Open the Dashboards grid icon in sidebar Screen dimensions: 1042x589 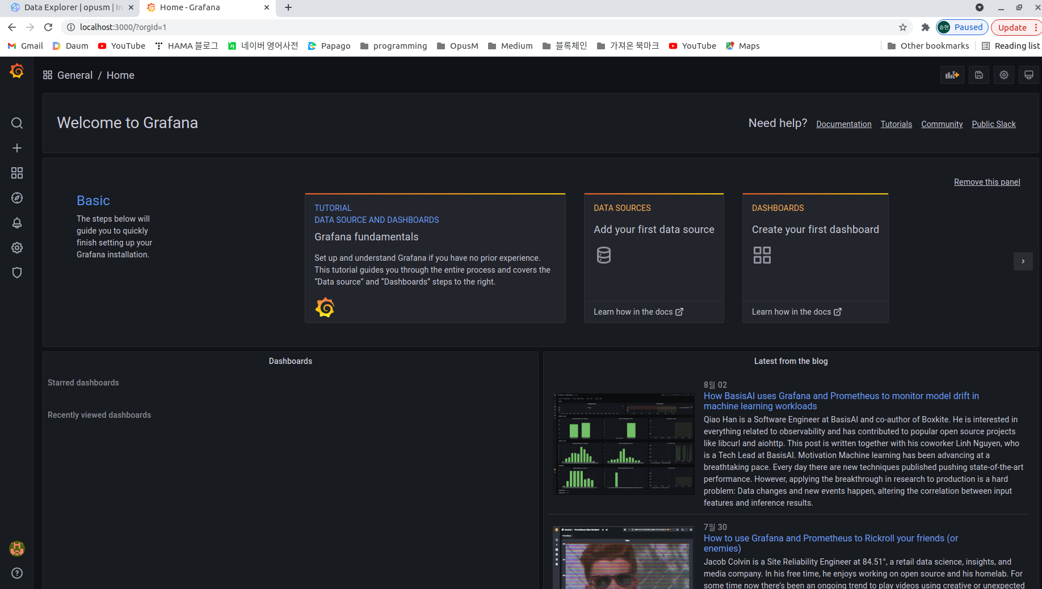coord(17,173)
